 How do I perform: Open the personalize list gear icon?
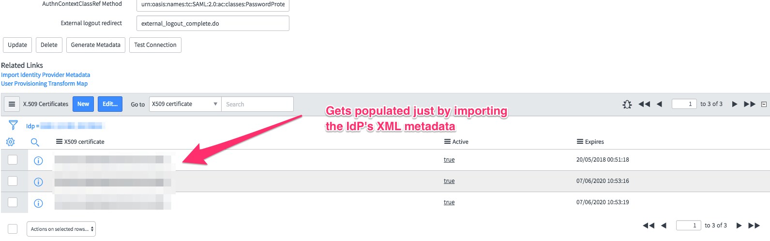tap(10, 142)
